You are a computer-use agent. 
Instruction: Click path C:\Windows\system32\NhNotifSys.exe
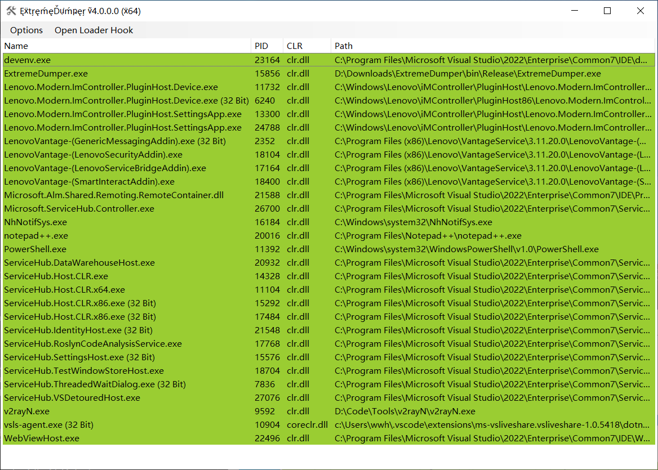tap(414, 222)
